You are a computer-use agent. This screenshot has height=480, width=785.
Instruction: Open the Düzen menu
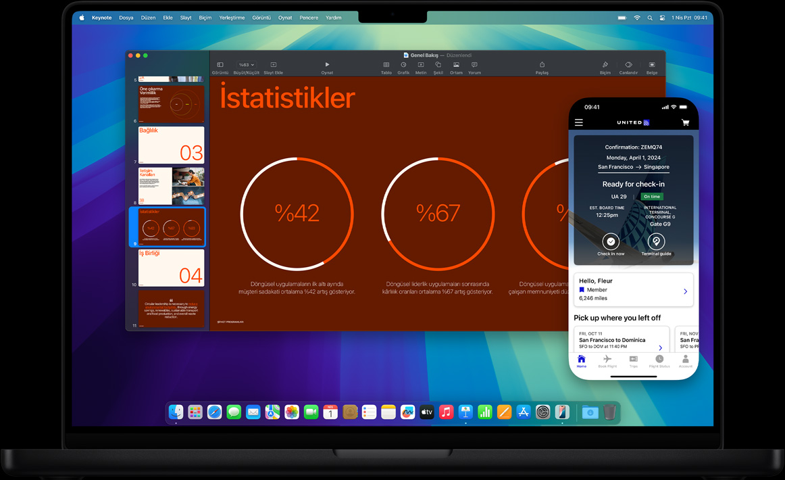[x=148, y=18]
